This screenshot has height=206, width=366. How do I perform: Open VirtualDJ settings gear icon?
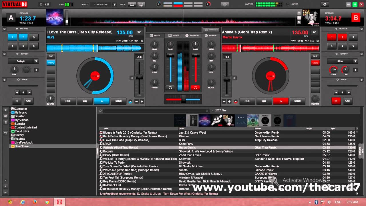pos(325,4)
